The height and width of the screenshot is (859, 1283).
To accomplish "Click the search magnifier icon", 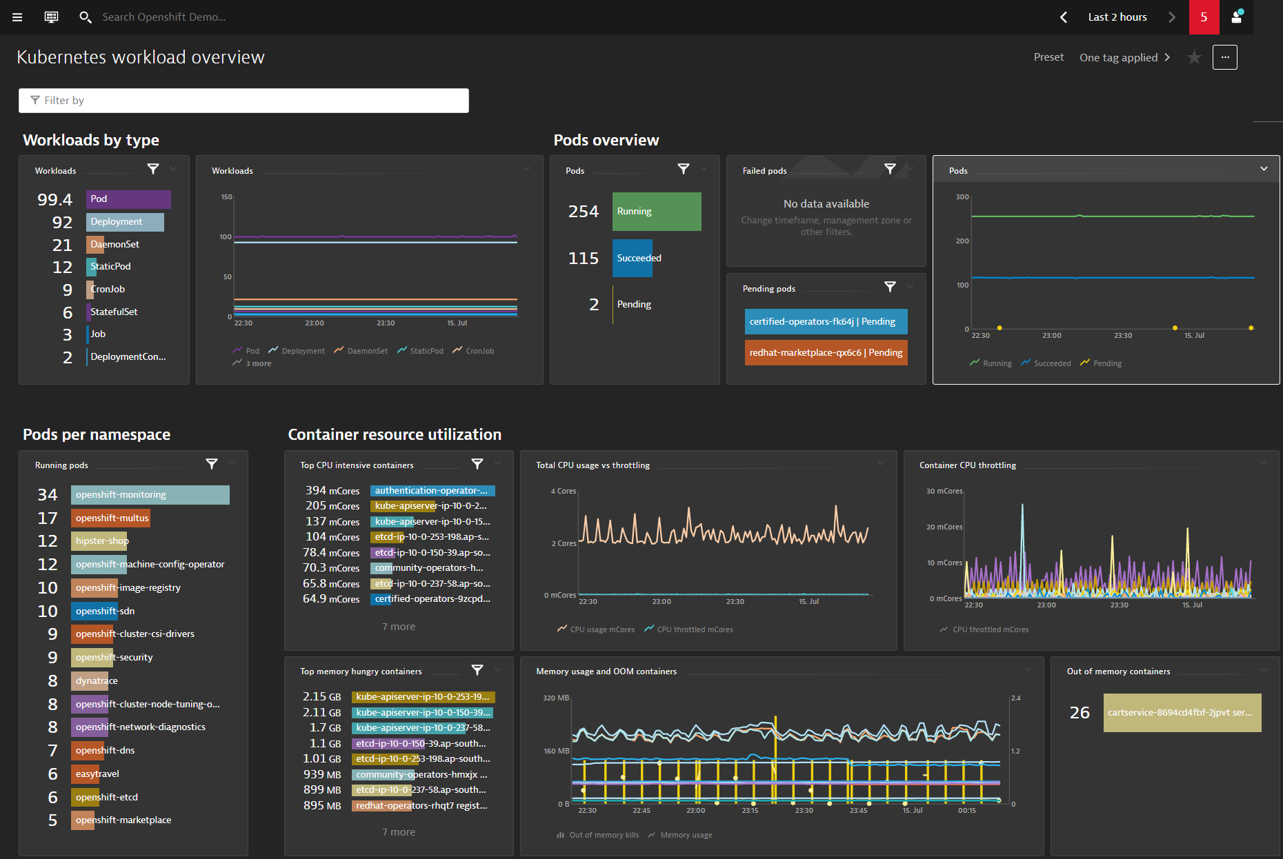I will [x=85, y=17].
